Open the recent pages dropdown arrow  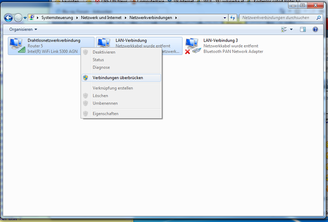25,18
